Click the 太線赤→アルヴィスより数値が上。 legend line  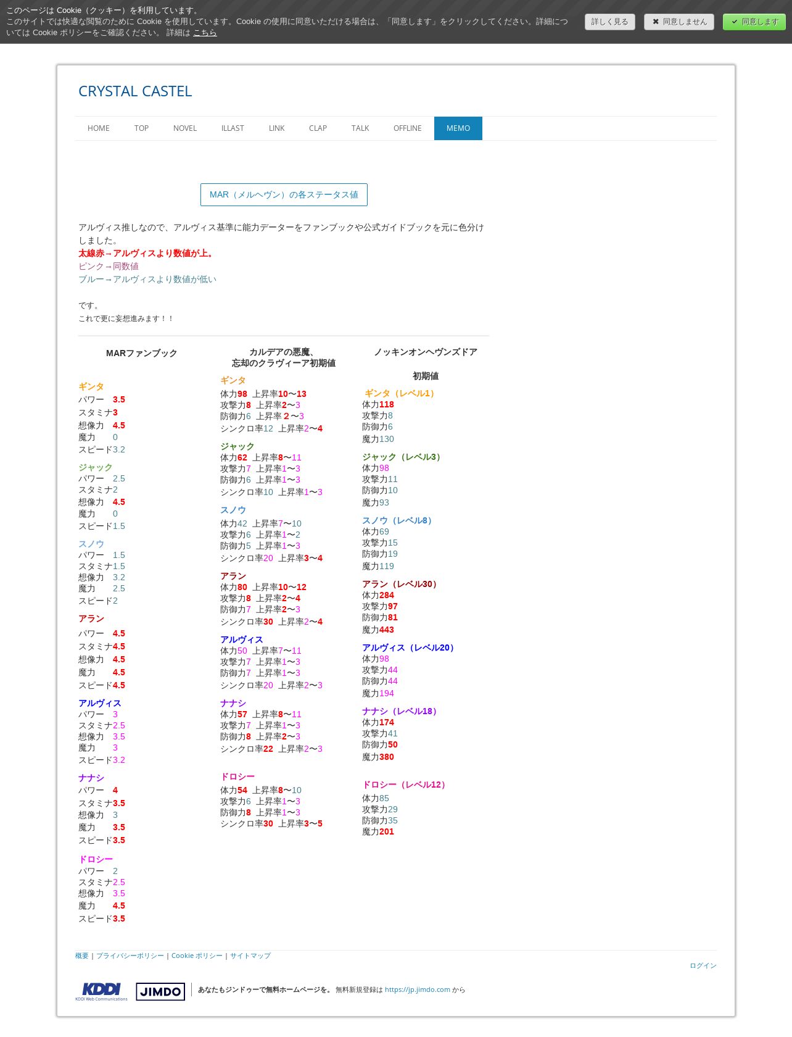click(x=147, y=253)
